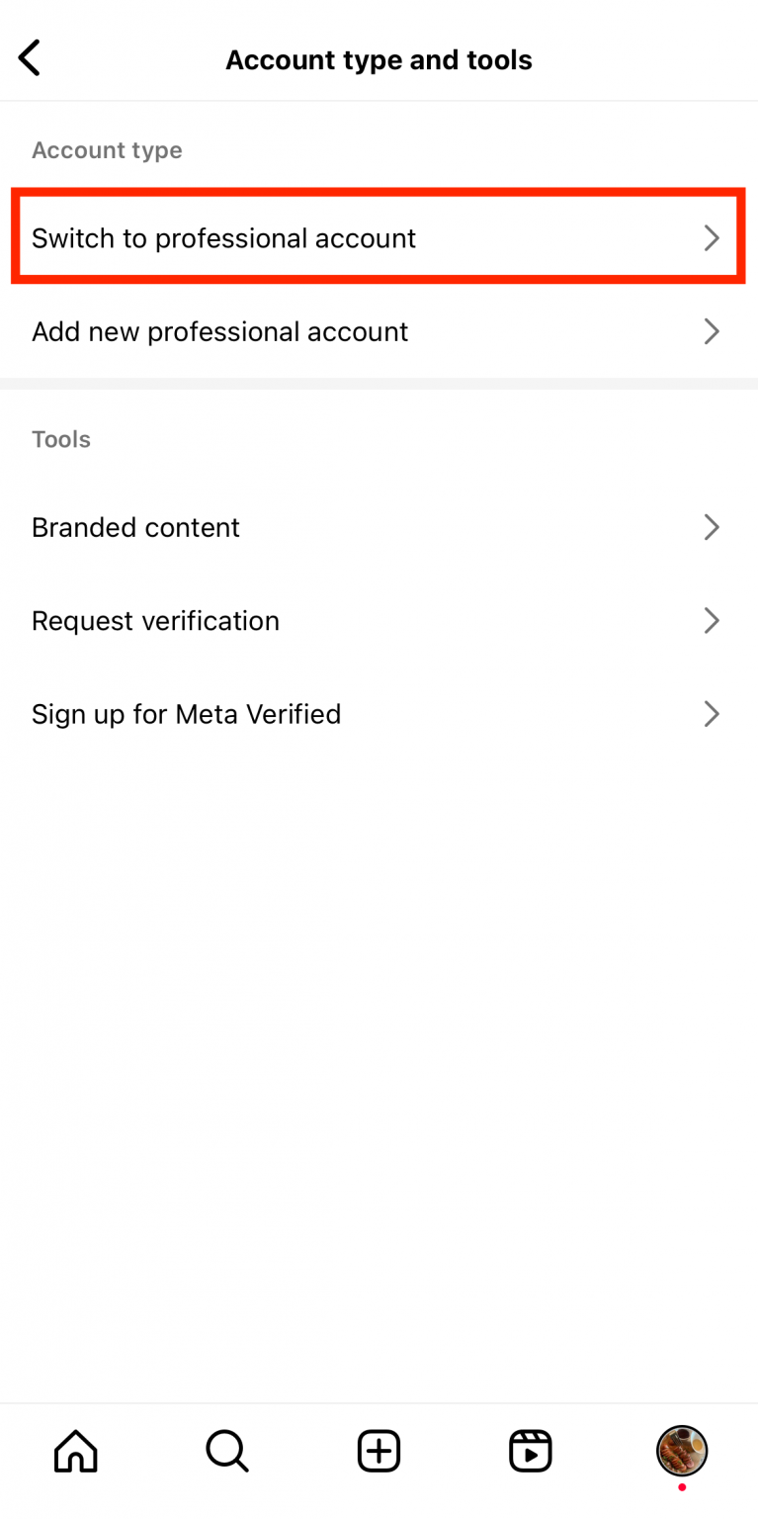758x1519 pixels.
Task: Open the Home feed icon
Action: (x=75, y=1451)
